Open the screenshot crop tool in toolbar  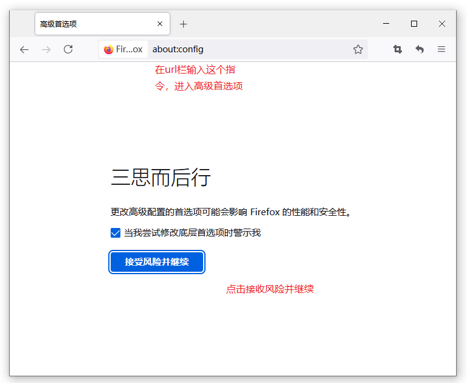pyautogui.click(x=398, y=49)
